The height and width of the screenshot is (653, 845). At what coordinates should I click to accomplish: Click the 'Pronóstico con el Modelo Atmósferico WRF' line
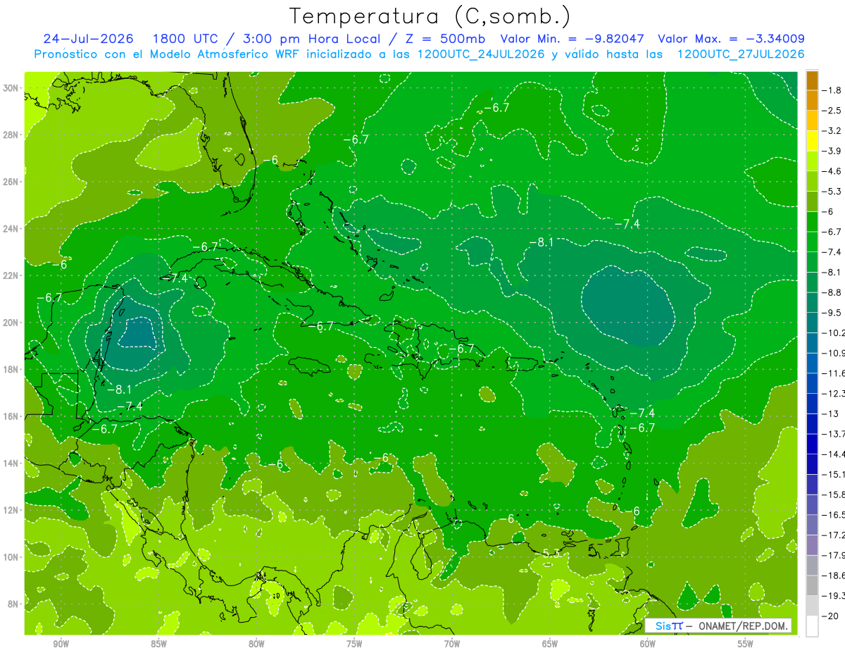[x=419, y=54]
